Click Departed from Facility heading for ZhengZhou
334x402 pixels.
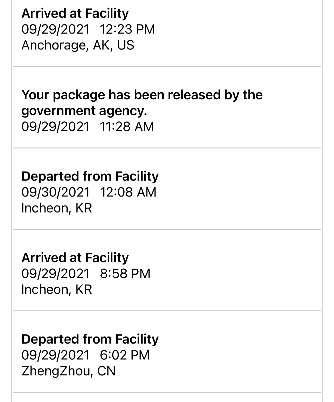[90, 339]
